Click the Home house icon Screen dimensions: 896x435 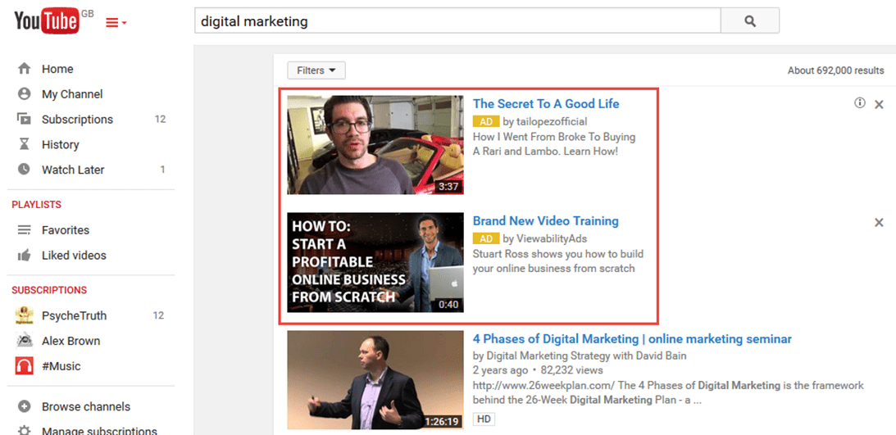[24, 69]
